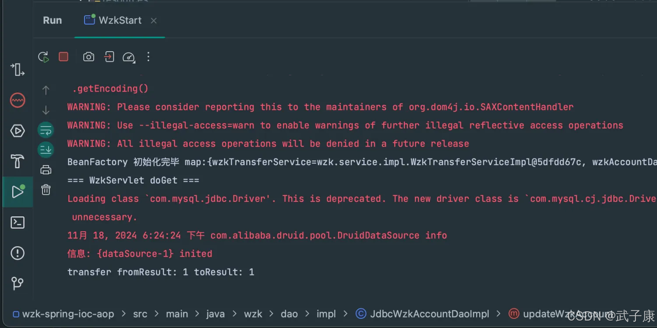
Task: Click 'transfer fromResult: 1 toResult: 1' line
Action: 161,272
